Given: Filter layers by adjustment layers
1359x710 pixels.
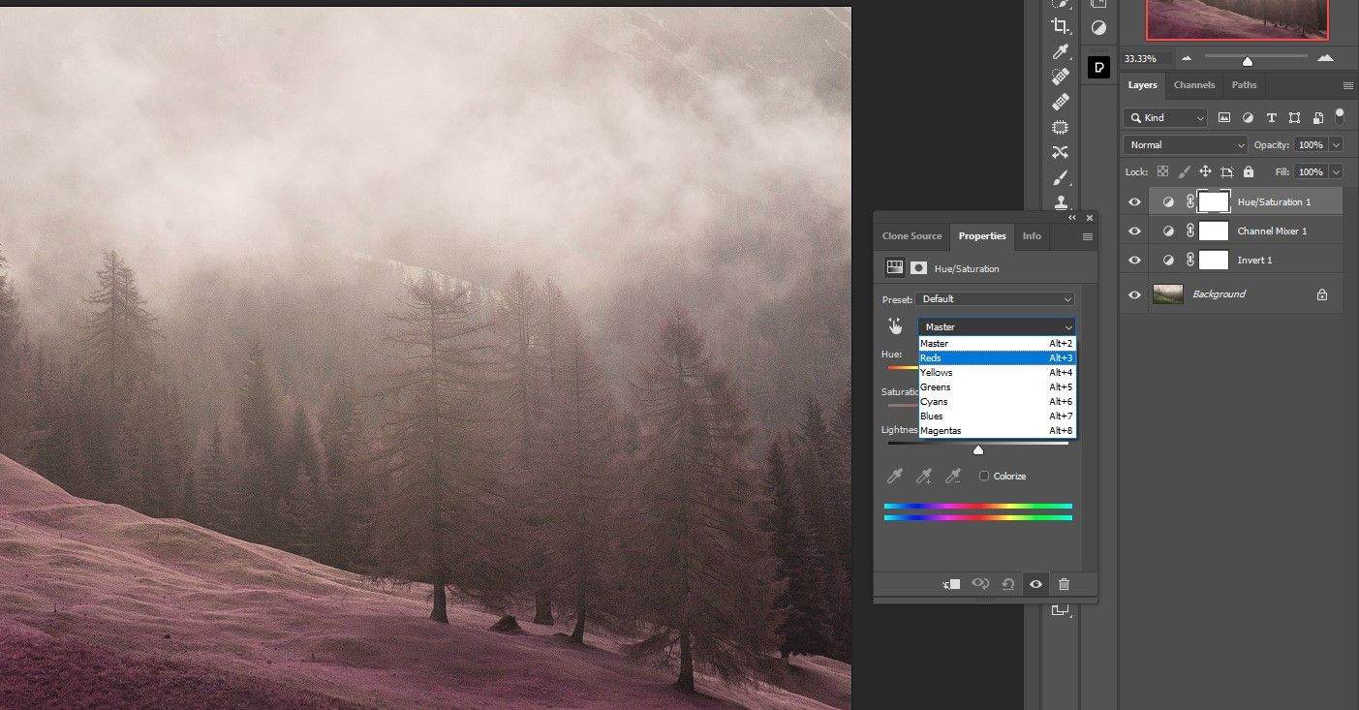Looking at the screenshot, I should pyautogui.click(x=1248, y=118).
